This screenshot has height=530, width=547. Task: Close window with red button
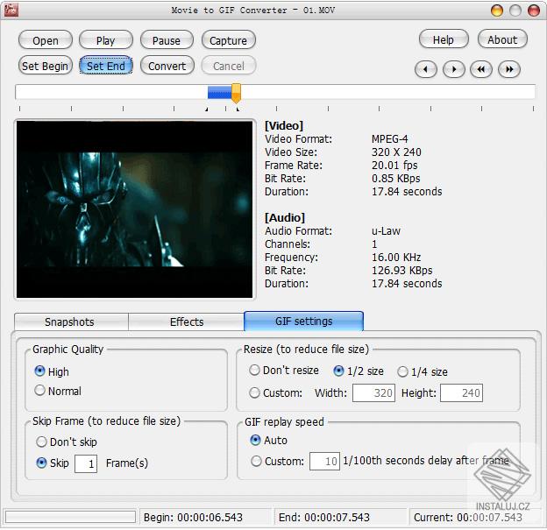(x=533, y=11)
